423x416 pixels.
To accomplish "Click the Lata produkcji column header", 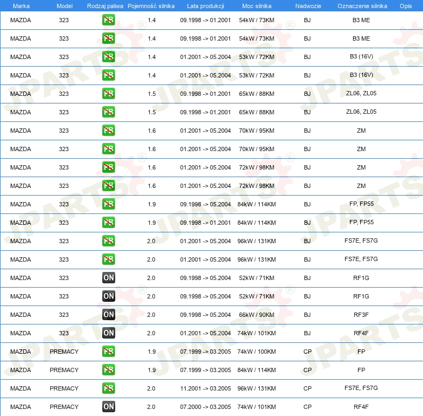I will pos(206,6).
